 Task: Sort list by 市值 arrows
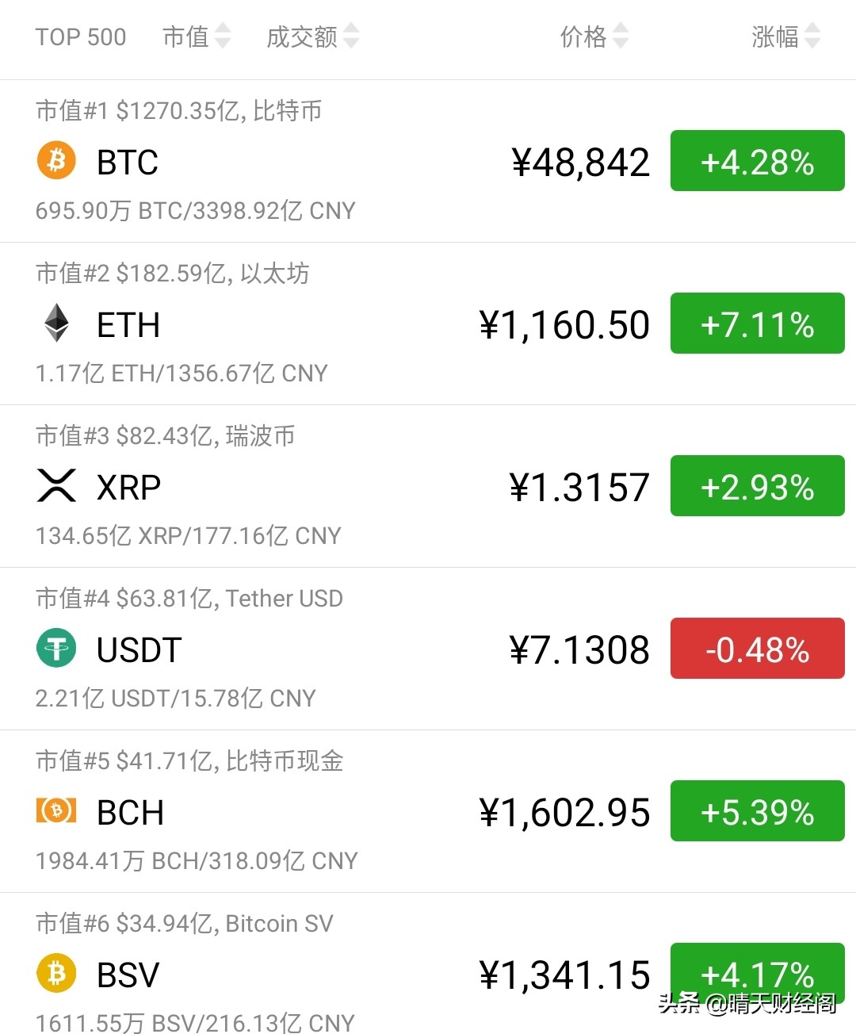point(223,36)
